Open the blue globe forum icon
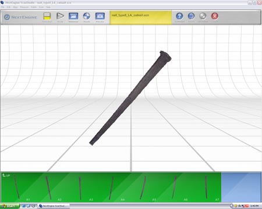Image resolution: width=262 pixels, height=209 pixels. coord(191,16)
